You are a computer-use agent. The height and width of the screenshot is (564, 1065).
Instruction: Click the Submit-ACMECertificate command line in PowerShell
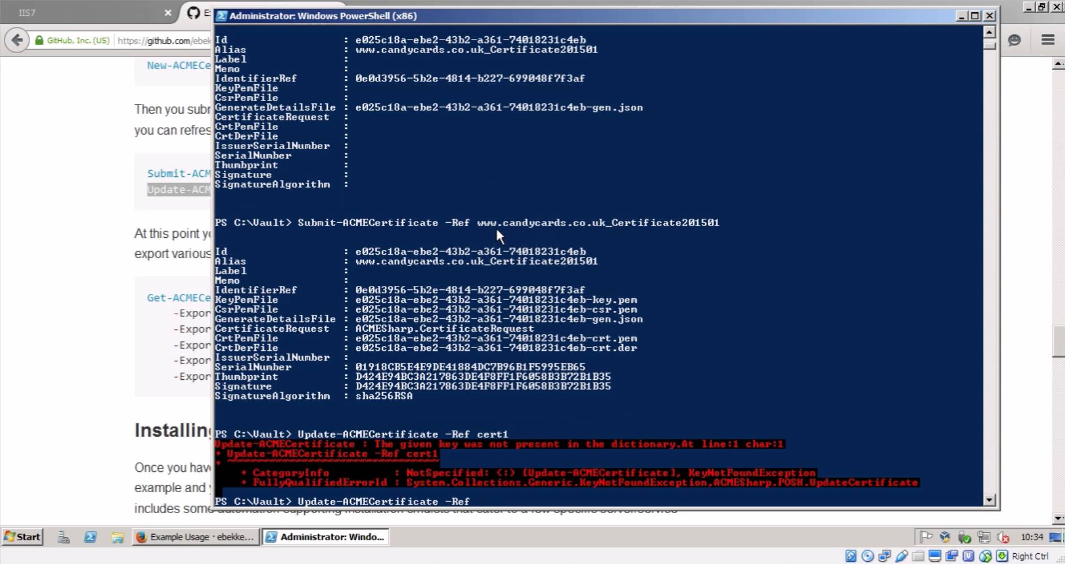pos(467,223)
